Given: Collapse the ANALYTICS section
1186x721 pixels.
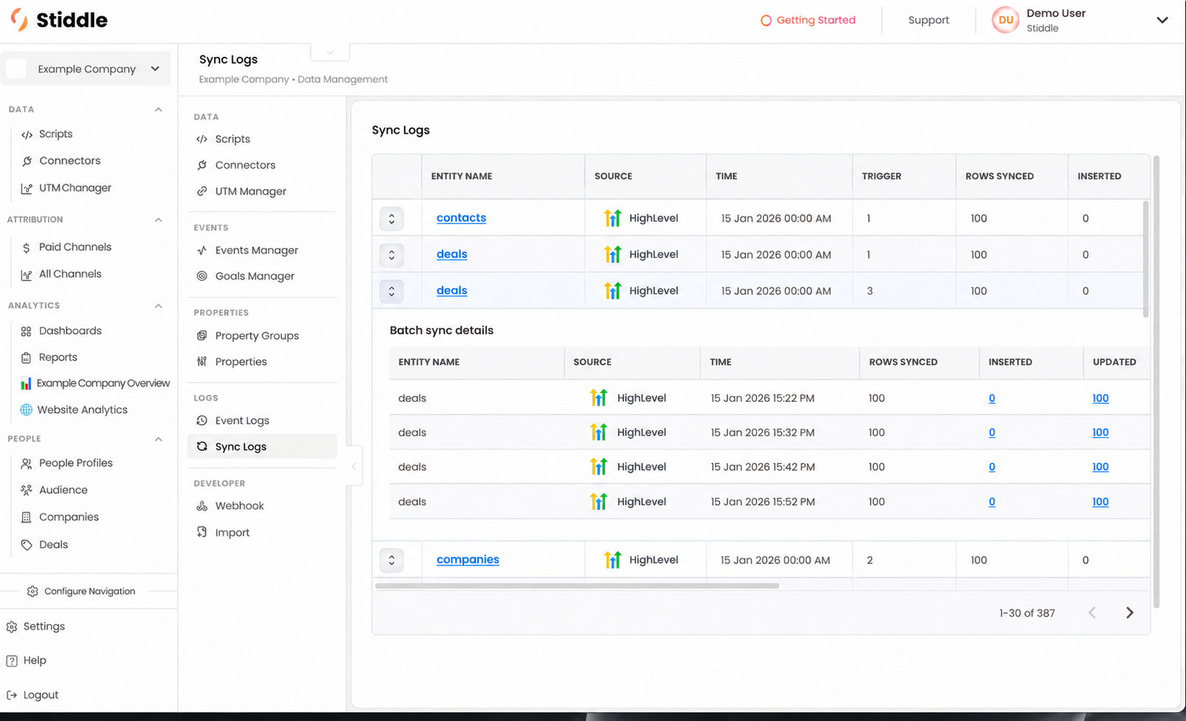Looking at the screenshot, I should coord(158,306).
